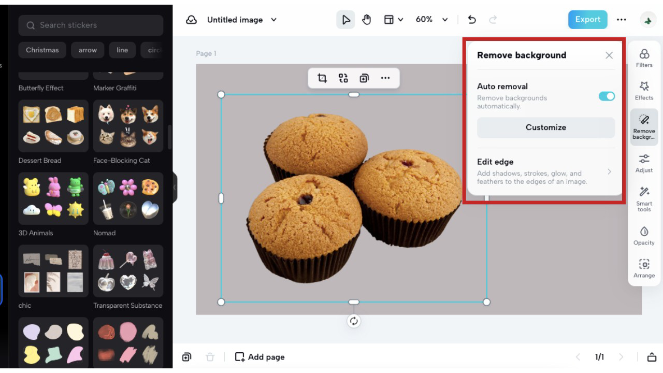The height and width of the screenshot is (373, 663).
Task: Open the 60% zoom level dropdown
Action: click(x=432, y=20)
